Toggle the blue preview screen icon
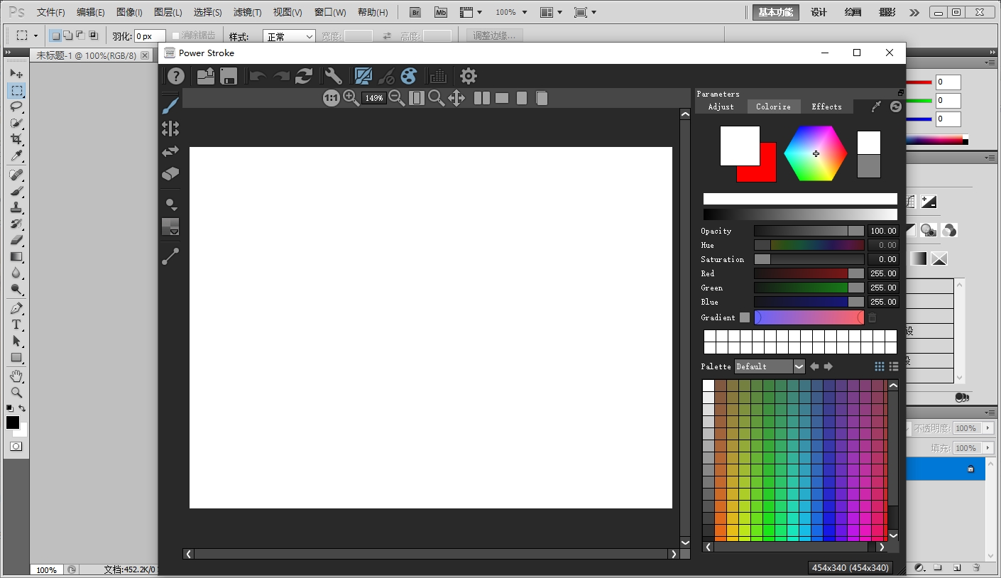 (363, 76)
